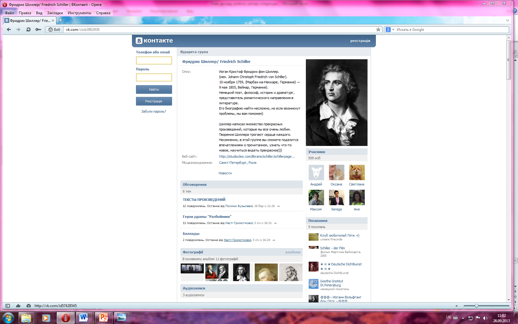This screenshot has height=324, width=518.
Task: Open the альбоми link in photos
Action: 293,252
